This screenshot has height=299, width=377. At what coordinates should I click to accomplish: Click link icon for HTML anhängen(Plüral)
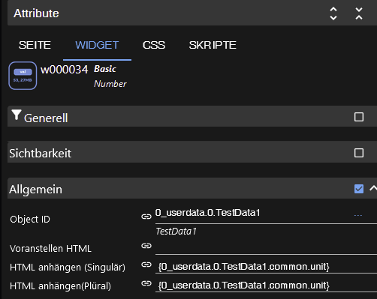pyautogui.click(x=146, y=283)
